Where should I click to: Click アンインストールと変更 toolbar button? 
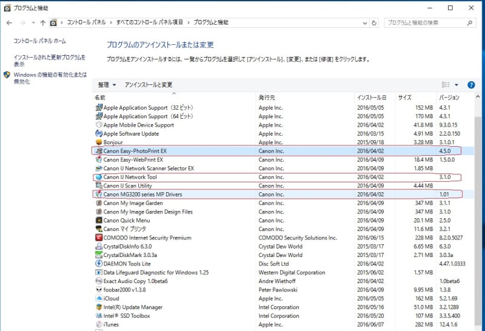(x=149, y=85)
